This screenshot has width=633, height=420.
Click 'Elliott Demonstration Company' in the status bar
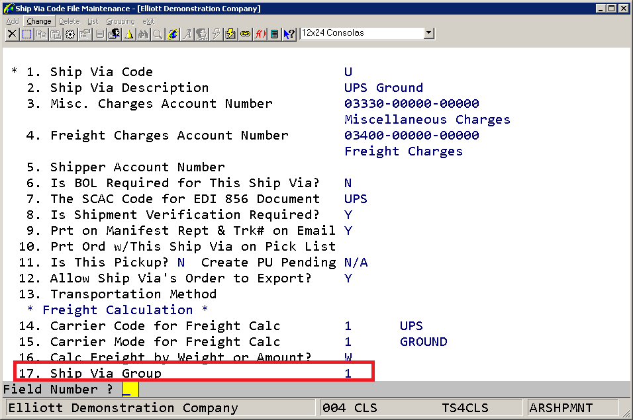point(123,408)
